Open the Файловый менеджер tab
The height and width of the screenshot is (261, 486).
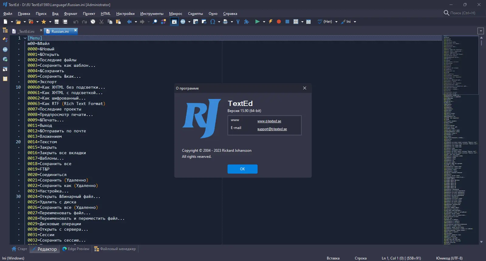[x=115, y=249]
